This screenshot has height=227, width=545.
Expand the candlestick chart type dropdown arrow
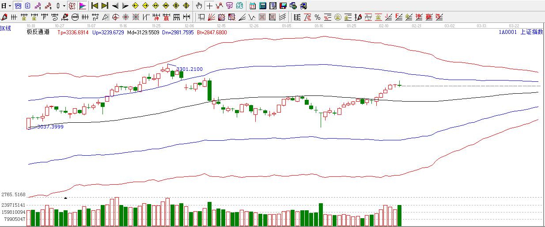pos(64,6)
